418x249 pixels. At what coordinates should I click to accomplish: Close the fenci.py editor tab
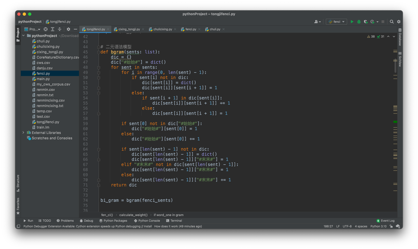199,29
